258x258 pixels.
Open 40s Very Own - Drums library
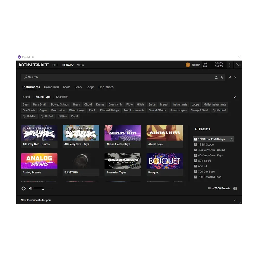pyautogui.click(x=39, y=136)
